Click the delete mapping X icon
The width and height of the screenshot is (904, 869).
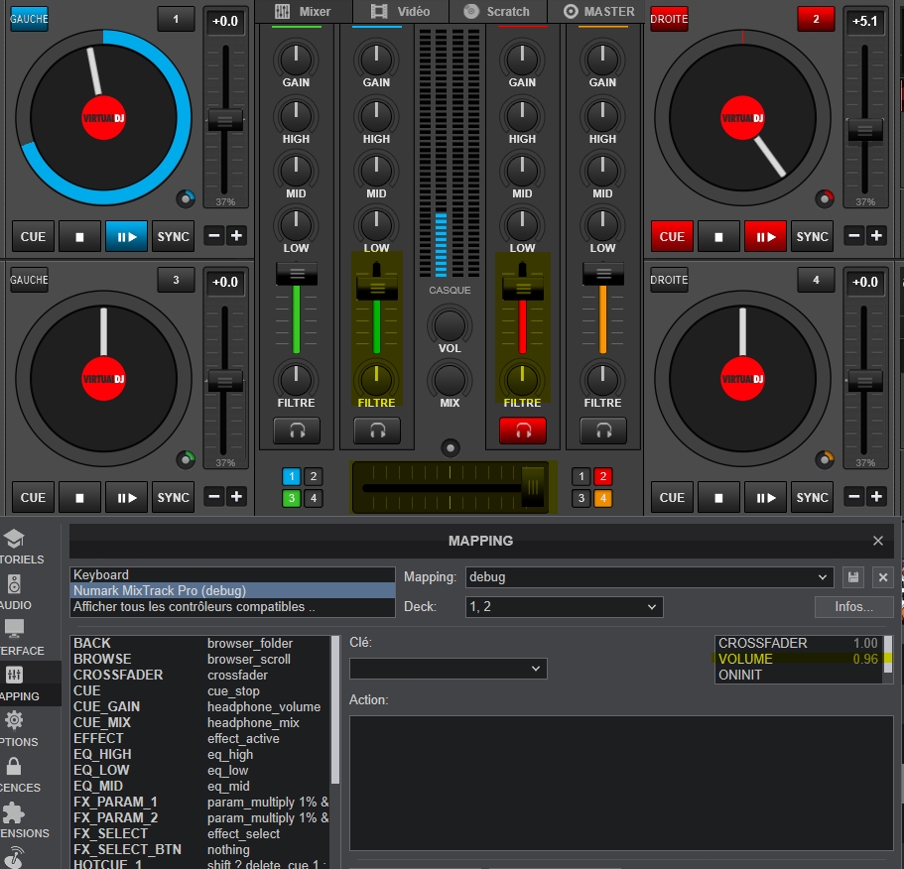[883, 576]
